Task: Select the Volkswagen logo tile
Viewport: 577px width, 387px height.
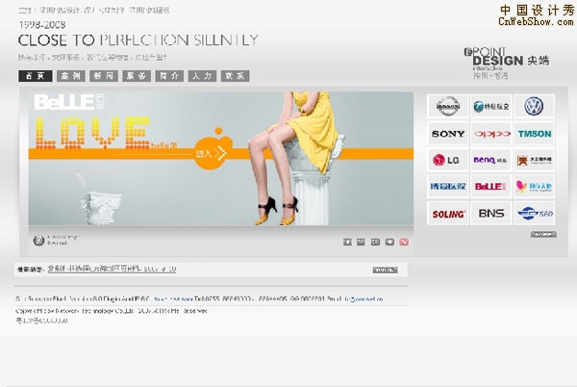Action: pyautogui.click(x=534, y=106)
